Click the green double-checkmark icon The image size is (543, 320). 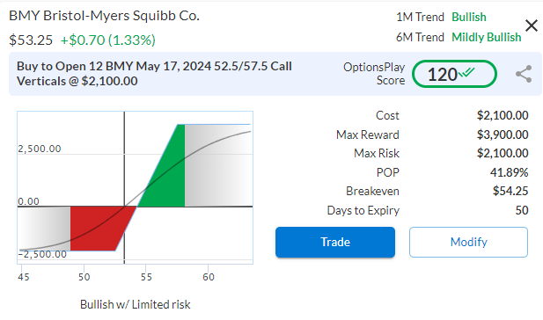point(466,73)
